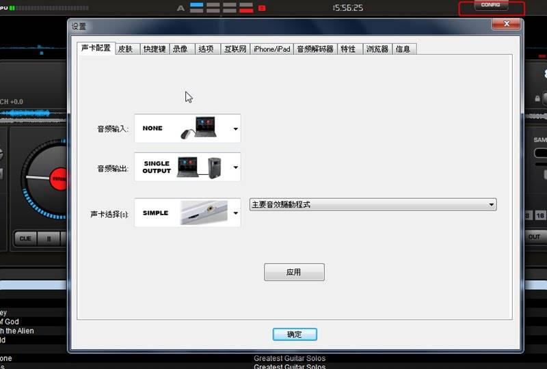
Task: Click the laptop with microphone input icon
Action: 199,128
